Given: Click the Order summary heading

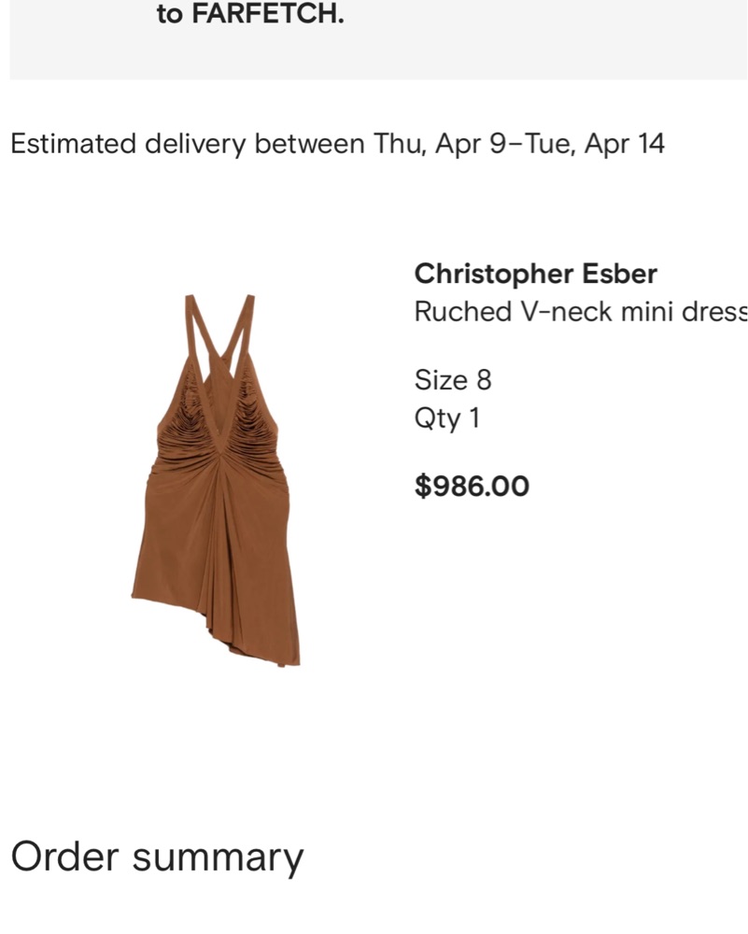Looking at the screenshot, I should 157,857.
